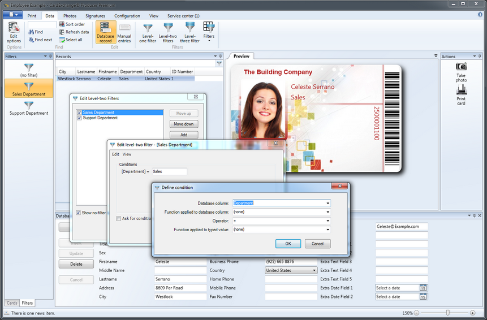Toggle the Sales Department filter checkbox
Image resolution: width=487 pixels, height=320 pixels.
[x=79, y=113]
